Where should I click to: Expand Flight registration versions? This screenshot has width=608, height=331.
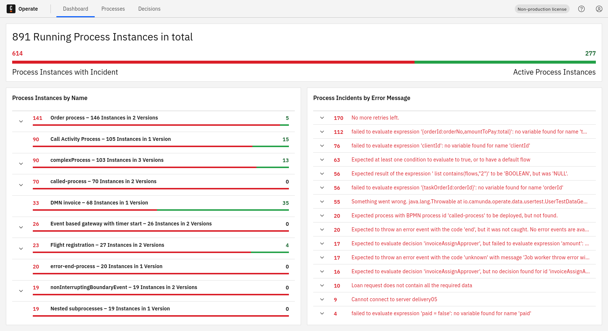click(x=21, y=249)
